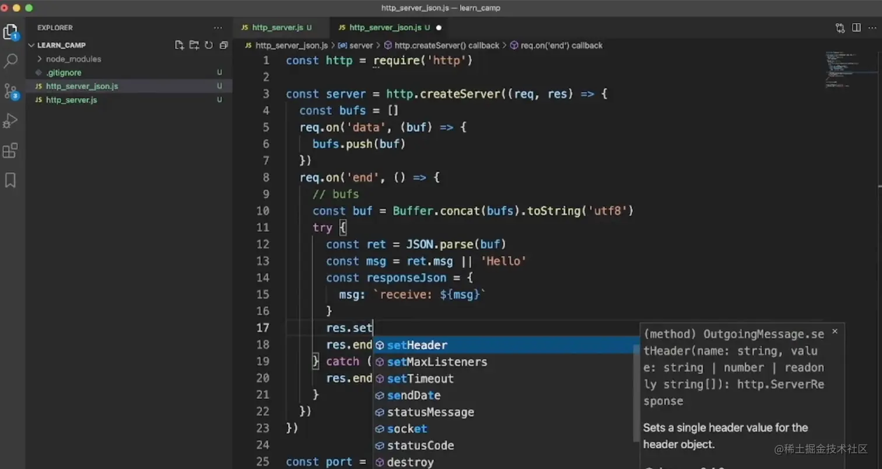Screen dimensions: 882x469
Task: Click the 'Hello' string on line 13
Action: 503,261
